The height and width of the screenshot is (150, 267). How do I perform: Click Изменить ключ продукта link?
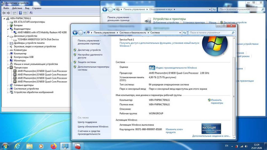pyautogui.click(x=174, y=131)
